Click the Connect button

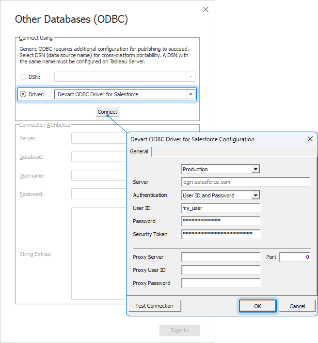108,112
